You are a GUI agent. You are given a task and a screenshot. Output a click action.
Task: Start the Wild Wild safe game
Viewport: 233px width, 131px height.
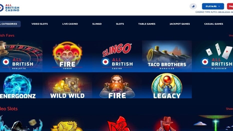click(67, 85)
